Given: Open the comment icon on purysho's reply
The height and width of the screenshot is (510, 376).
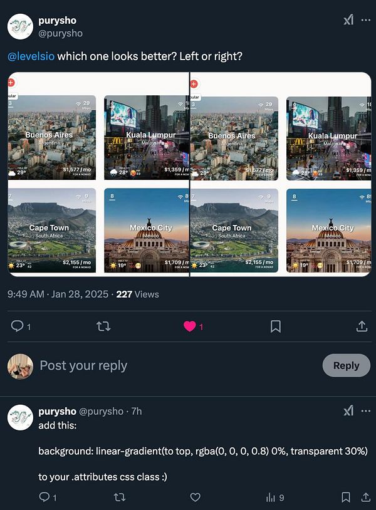Looking at the screenshot, I should point(44,497).
